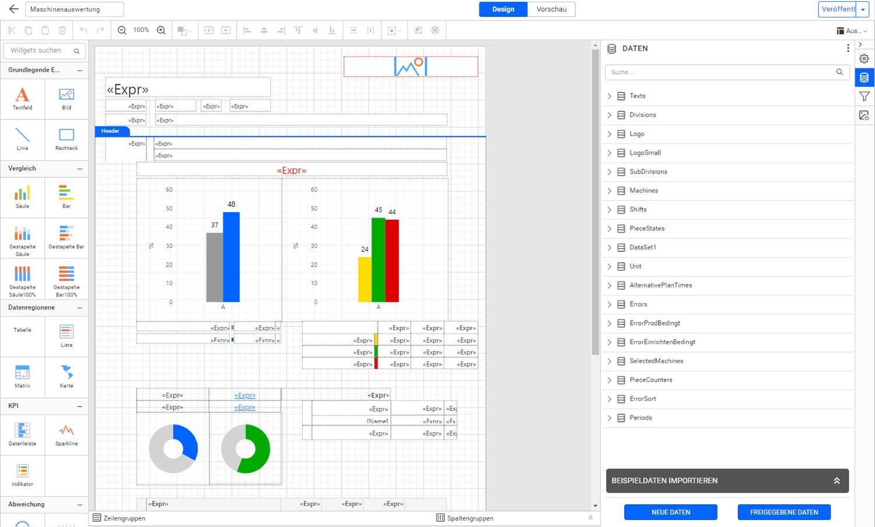This screenshot has height=527, width=875.
Task: Expand the PieceCounters dataset
Action: (610, 380)
